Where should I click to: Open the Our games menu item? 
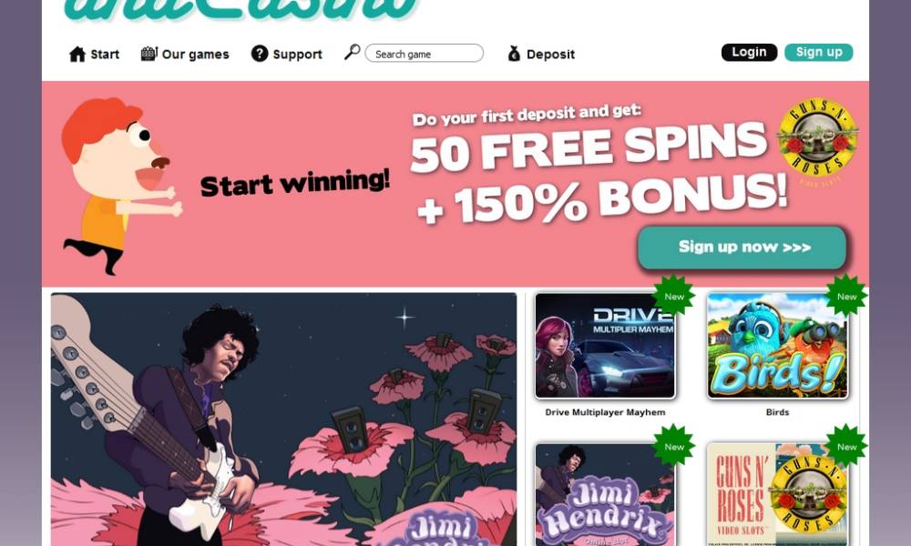[195, 55]
